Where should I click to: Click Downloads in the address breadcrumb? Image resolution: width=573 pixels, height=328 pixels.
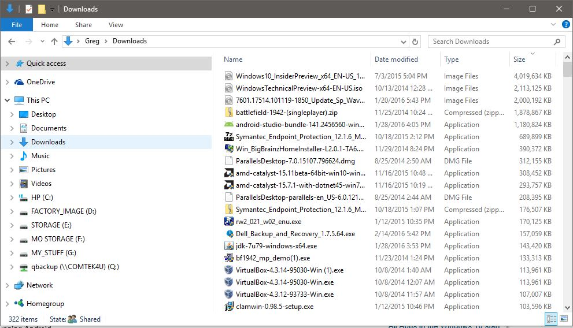pos(130,41)
